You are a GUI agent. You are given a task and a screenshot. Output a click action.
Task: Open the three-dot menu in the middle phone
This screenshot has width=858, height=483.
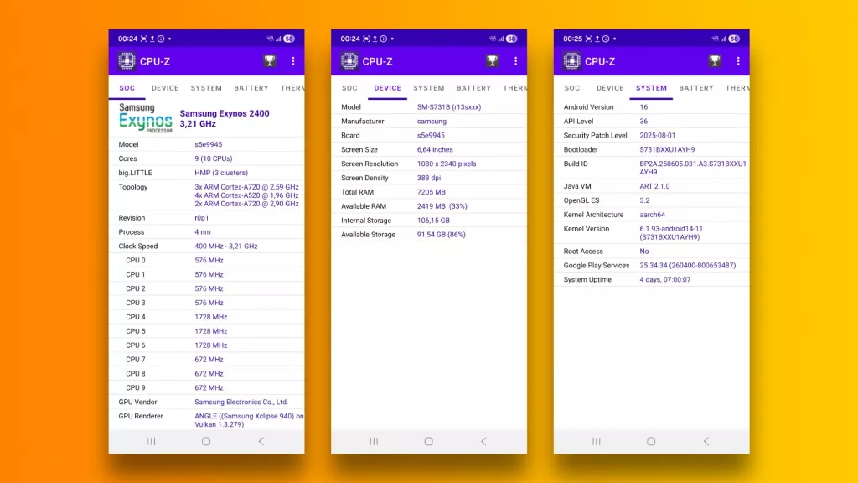coord(515,60)
